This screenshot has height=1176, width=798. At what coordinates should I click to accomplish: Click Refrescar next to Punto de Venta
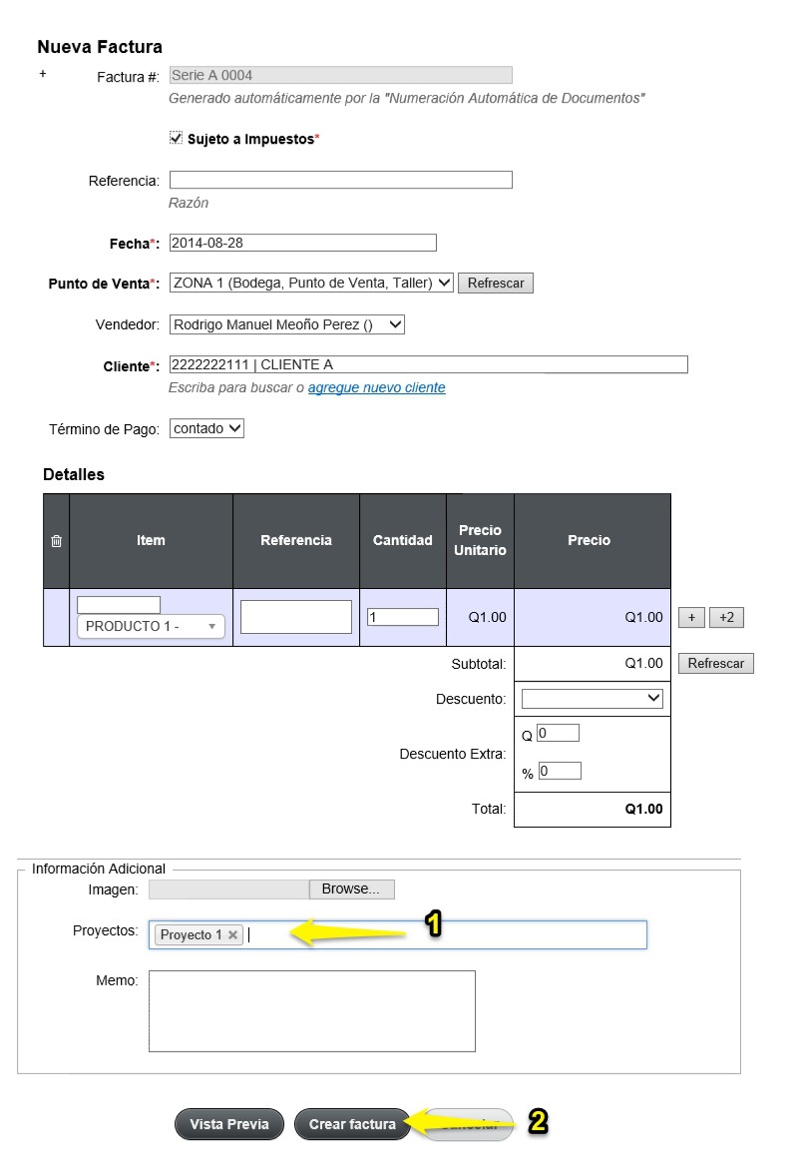point(496,283)
